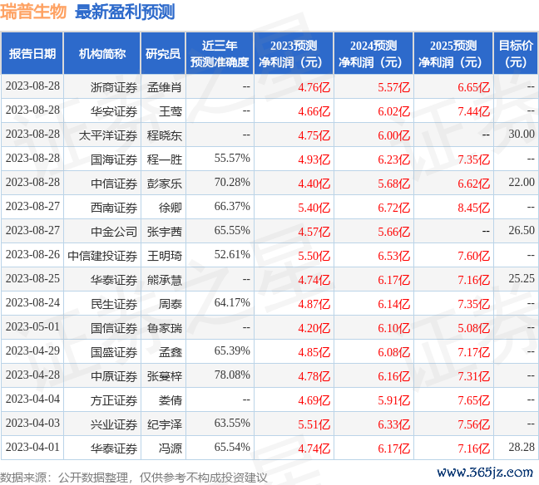Click target price 22.00

(522, 182)
